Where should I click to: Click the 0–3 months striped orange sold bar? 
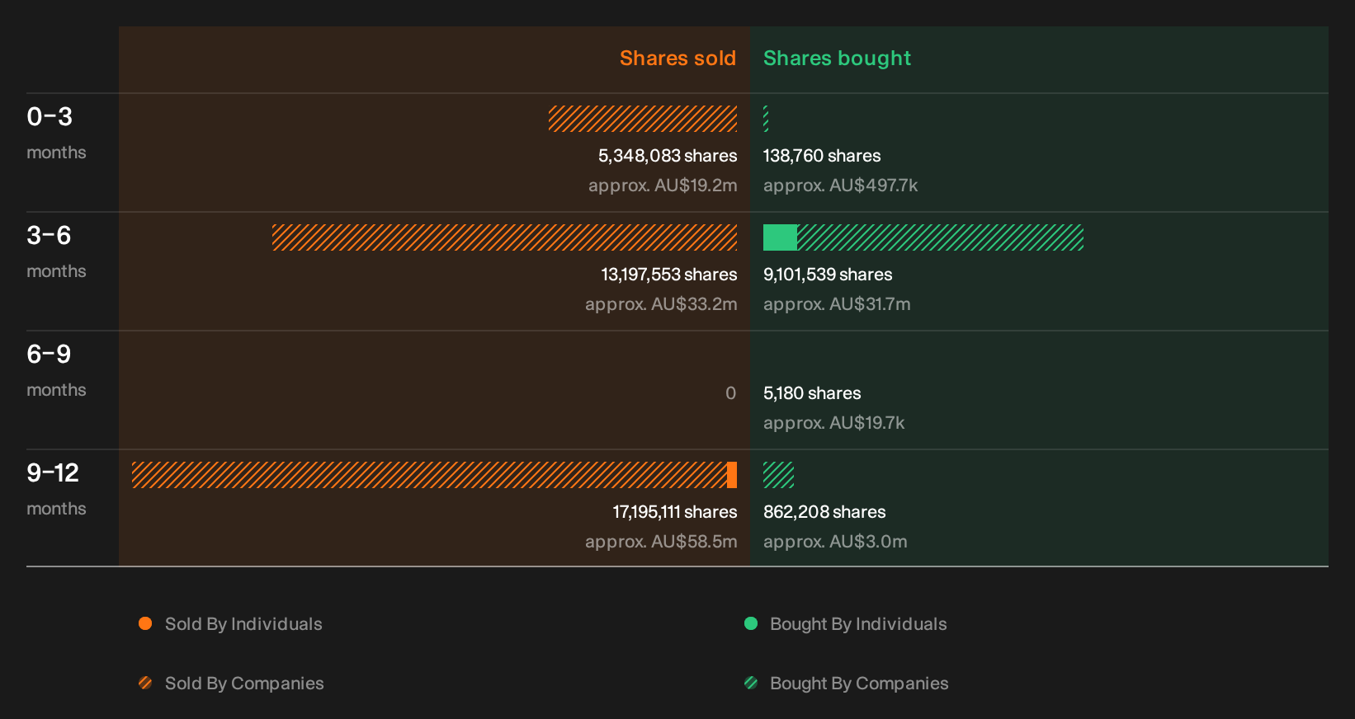[643, 119]
